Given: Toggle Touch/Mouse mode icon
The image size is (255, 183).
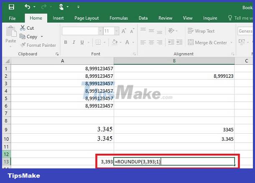Looking at the screenshot, I should coord(61,7).
